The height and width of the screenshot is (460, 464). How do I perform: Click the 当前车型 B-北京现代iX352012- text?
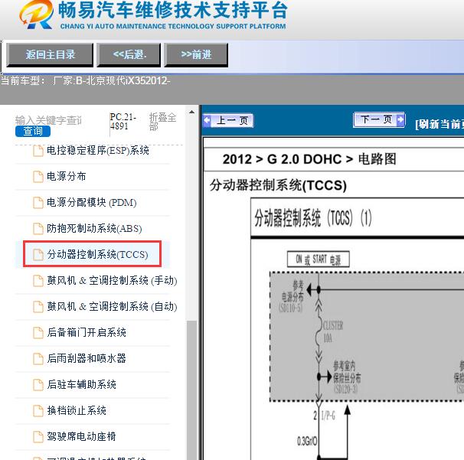click(x=86, y=80)
